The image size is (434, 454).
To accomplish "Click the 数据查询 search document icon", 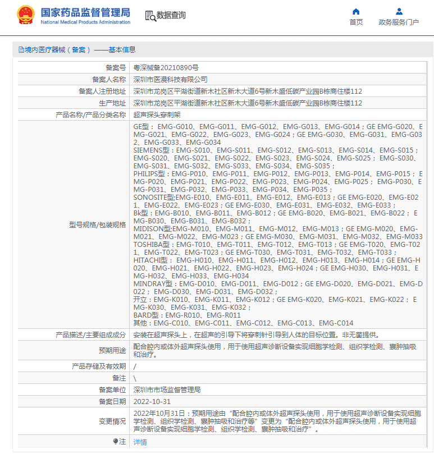I will point(150,16).
